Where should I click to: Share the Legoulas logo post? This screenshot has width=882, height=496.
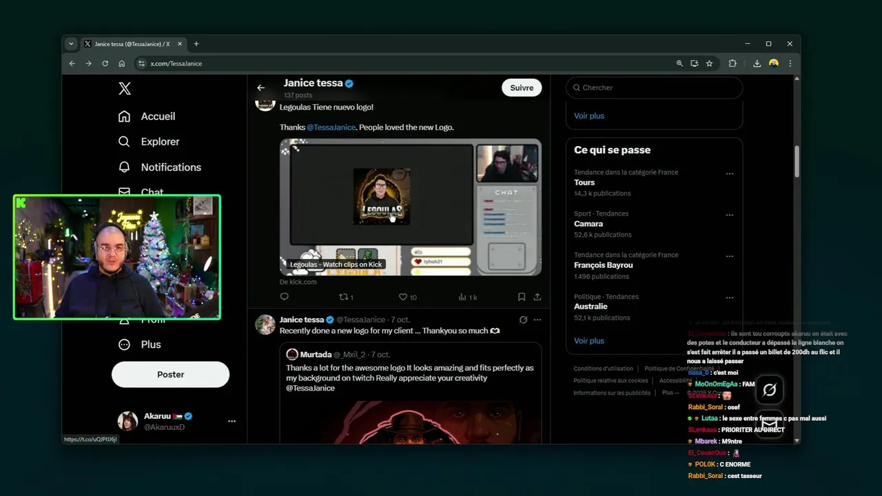point(537,297)
